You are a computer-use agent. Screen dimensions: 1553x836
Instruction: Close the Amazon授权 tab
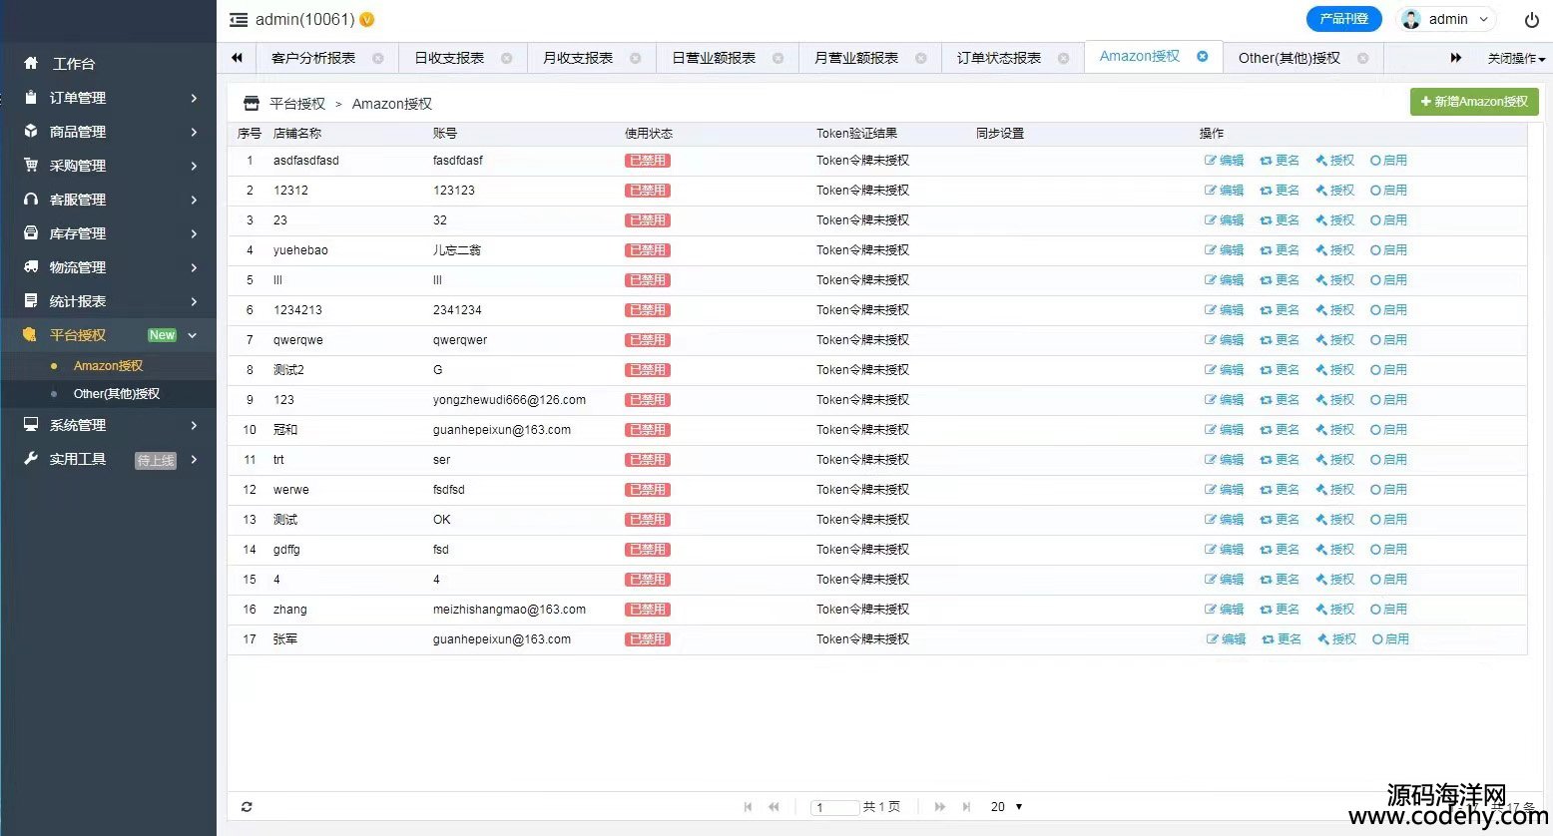point(1203,56)
